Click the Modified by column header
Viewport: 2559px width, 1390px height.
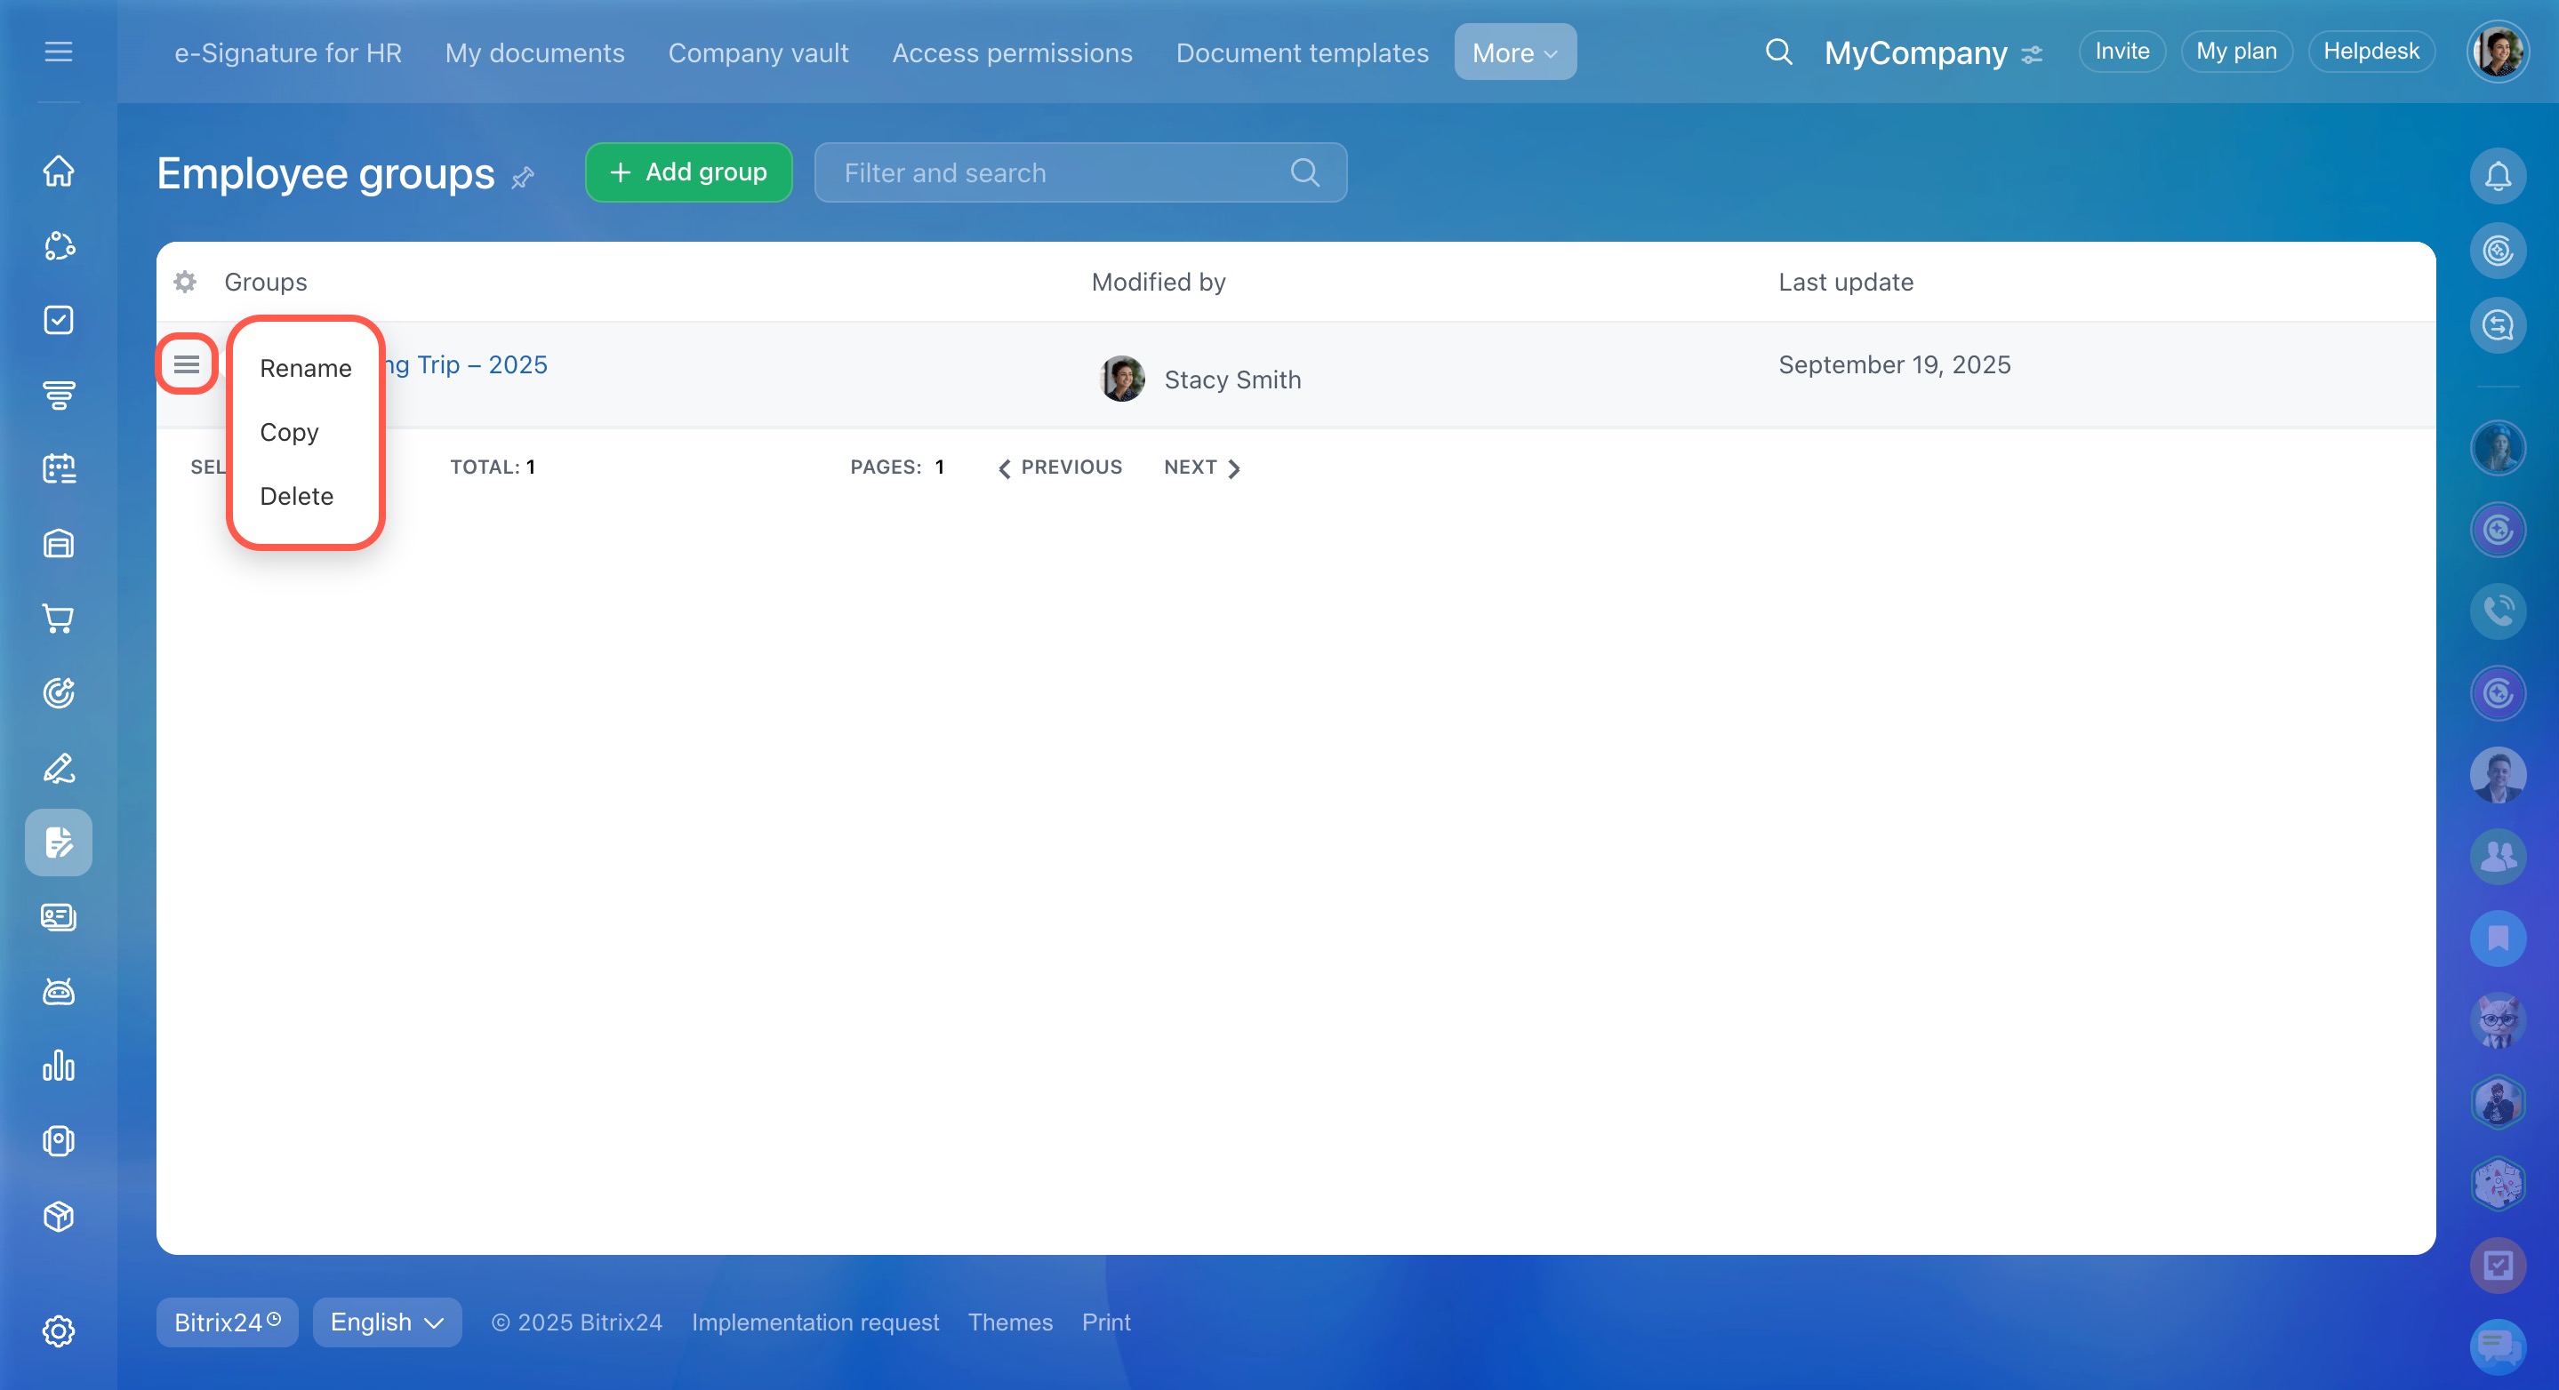tap(1159, 282)
